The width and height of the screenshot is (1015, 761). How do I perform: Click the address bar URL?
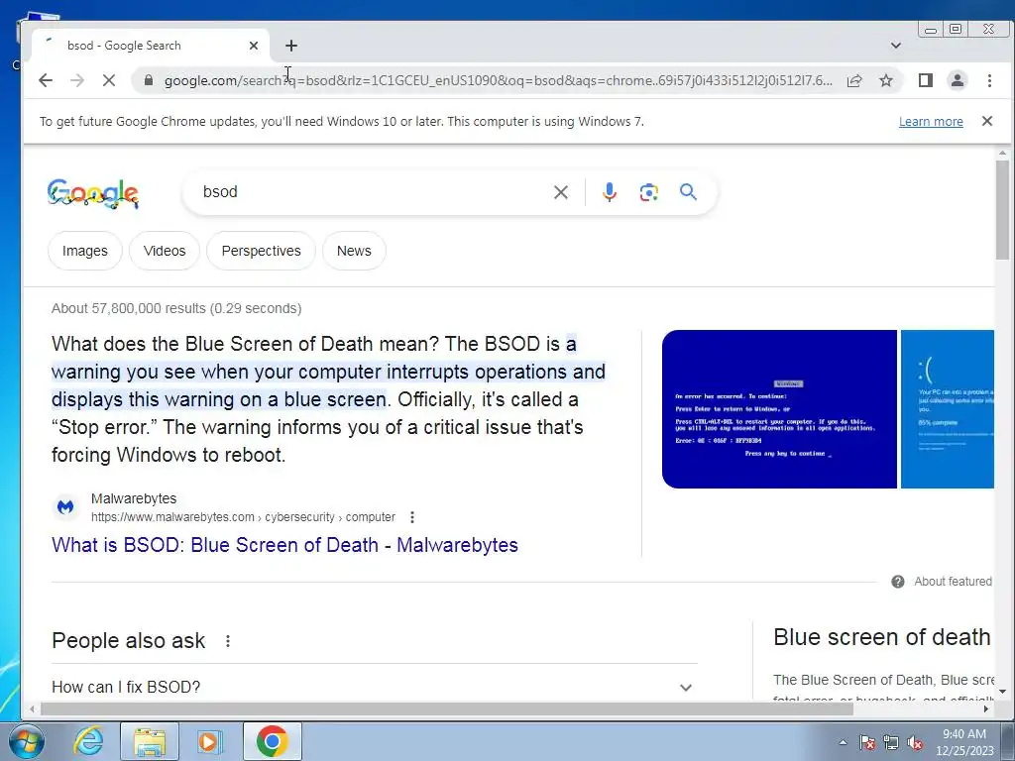pyautogui.click(x=499, y=80)
